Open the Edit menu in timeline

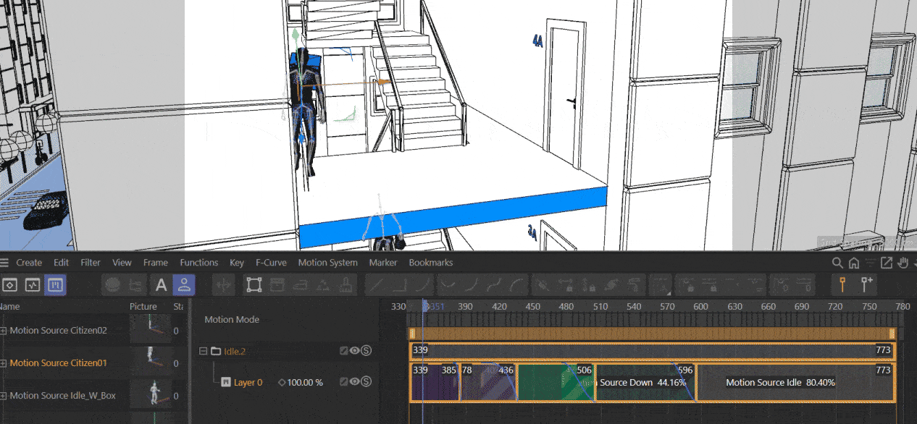(62, 263)
